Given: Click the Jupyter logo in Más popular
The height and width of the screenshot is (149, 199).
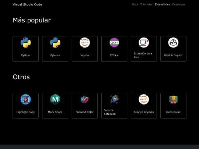Looking at the screenshot, I should coord(85,43).
